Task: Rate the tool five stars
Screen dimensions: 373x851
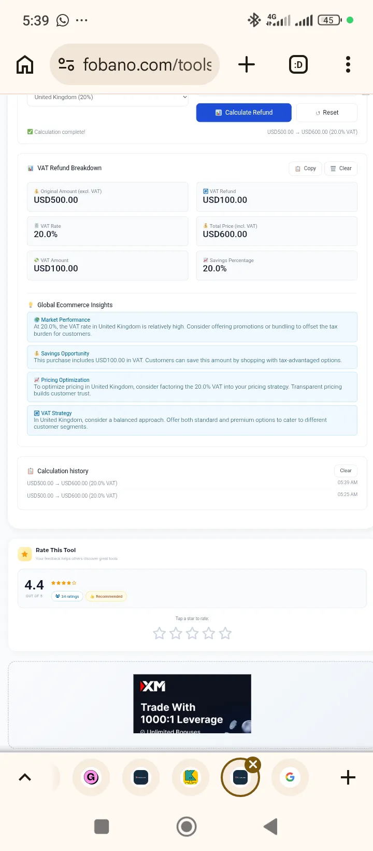Action: click(x=225, y=633)
